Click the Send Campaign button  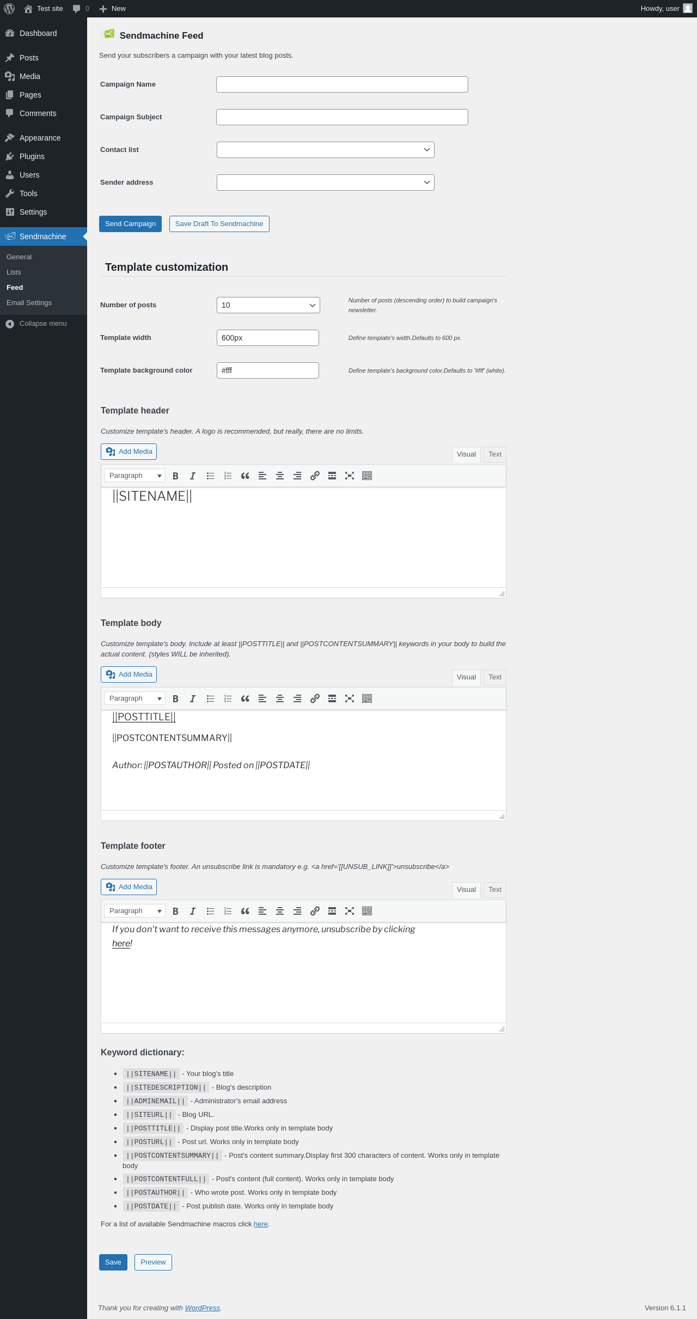(x=130, y=224)
